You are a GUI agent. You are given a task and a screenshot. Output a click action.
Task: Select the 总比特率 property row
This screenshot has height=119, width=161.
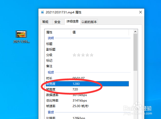(87, 100)
